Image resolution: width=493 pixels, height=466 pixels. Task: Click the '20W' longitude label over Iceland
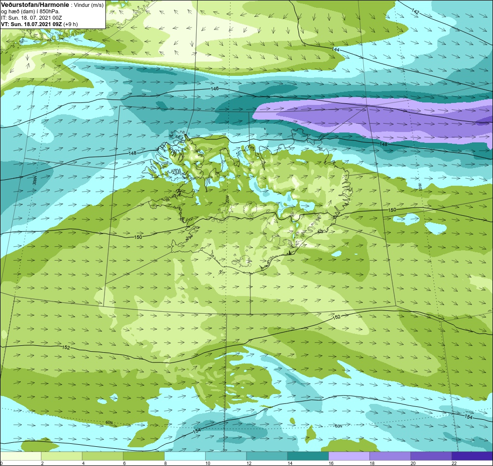(227, 199)
